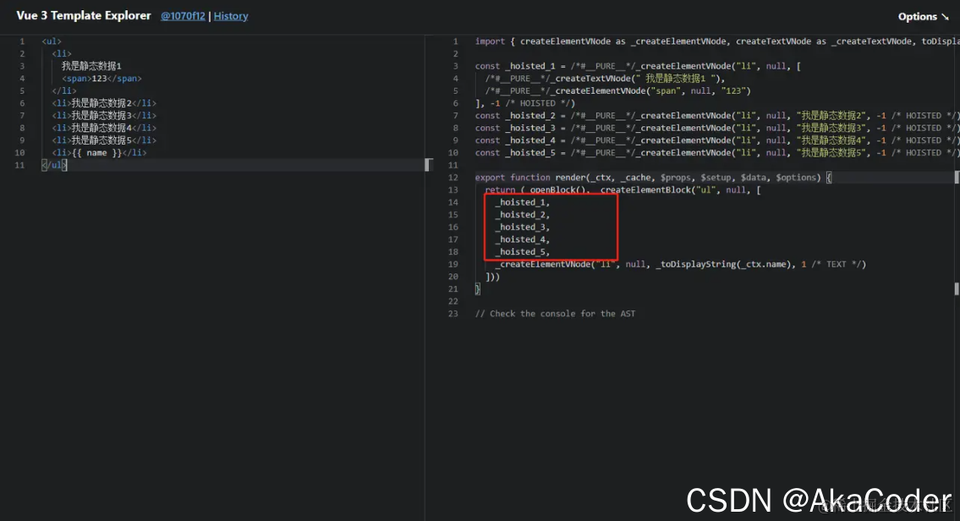Click the output editor's upper scrollbar marker
960x521 pixels.
[957, 178]
